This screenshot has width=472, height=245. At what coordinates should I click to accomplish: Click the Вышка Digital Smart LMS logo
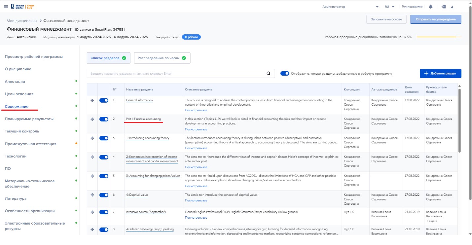click(22, 7)
